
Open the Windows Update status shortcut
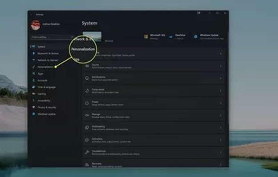point(209,37)
